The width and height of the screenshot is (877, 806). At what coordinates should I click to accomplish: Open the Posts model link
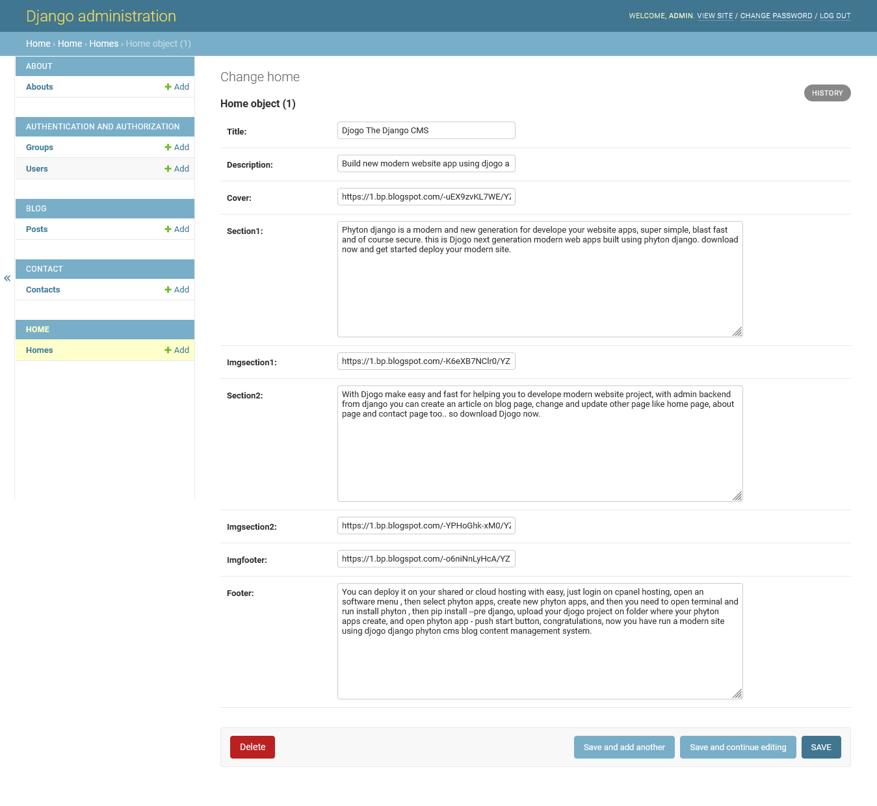37,229
